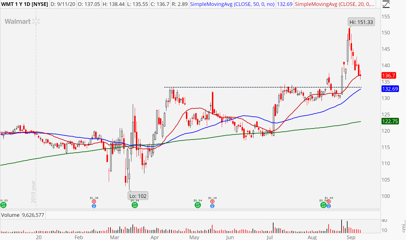Image resolution: width=406 pixels, height=240 pixels.
Task: Click the R: 2.89 range value
Action: [180, 4]
